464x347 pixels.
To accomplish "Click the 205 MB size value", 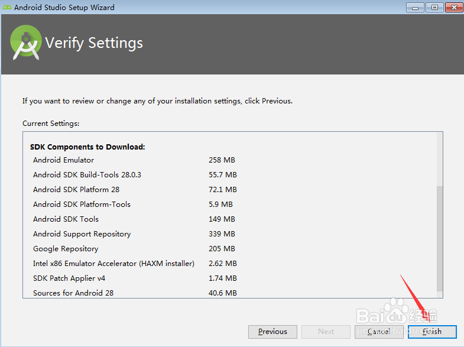I will tap(222, 249).
